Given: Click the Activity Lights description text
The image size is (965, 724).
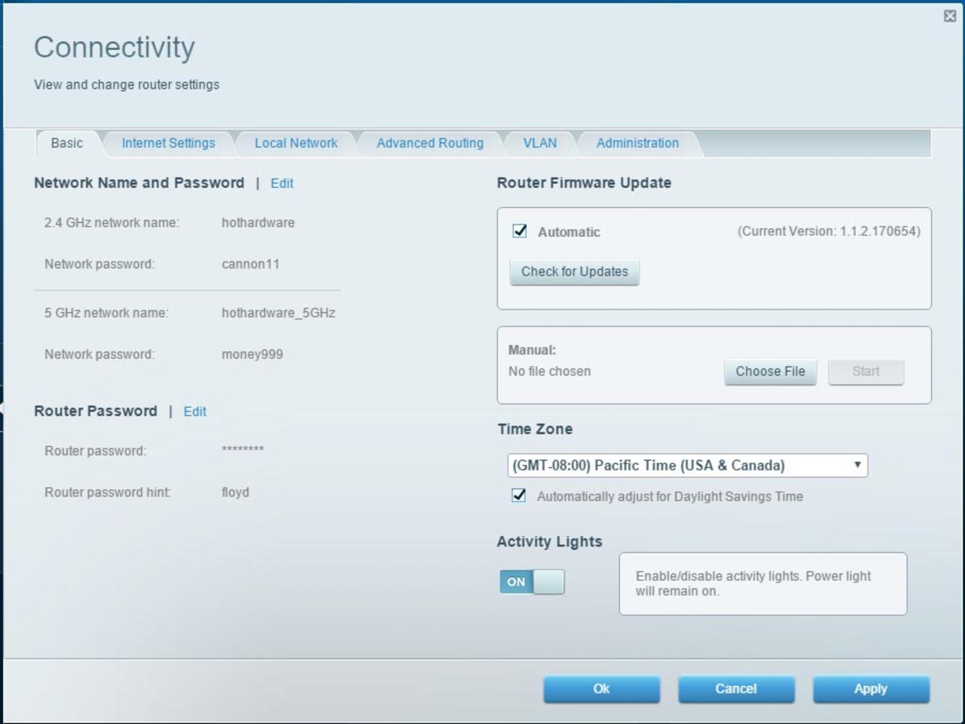Looking at the screenshot, I should [753, 584].
